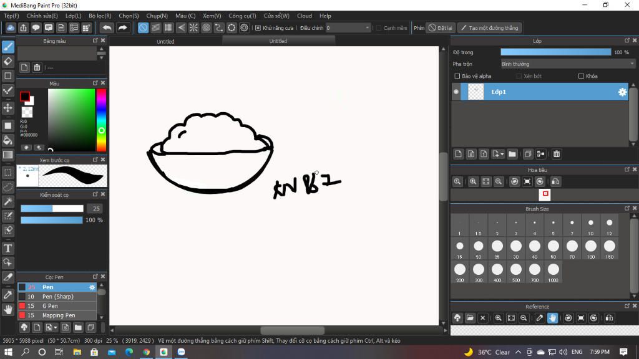The width and height of the screenshot is (639, 359).
Task: Hide Lớp1 layer visibility dot
Action: (456, 92)
